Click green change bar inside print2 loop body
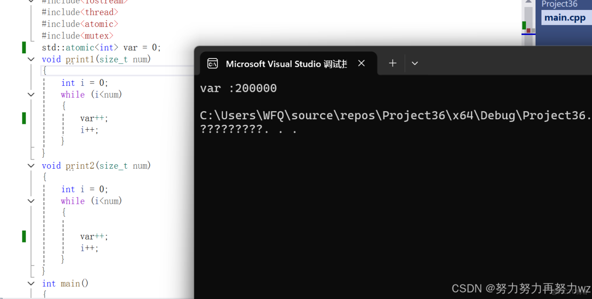The height and width of the screenshot is (299, 592). [x=23, y=236]
